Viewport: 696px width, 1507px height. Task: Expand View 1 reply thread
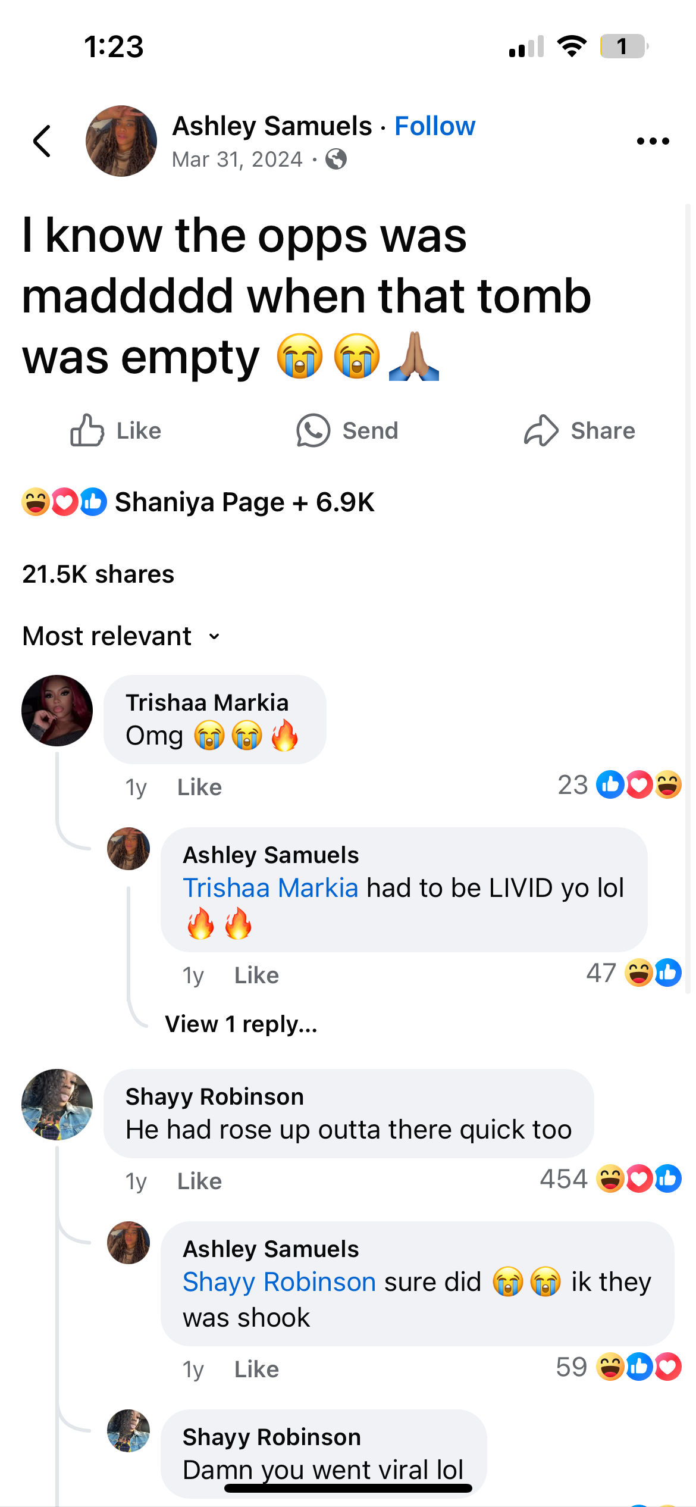coord(241,1024)
